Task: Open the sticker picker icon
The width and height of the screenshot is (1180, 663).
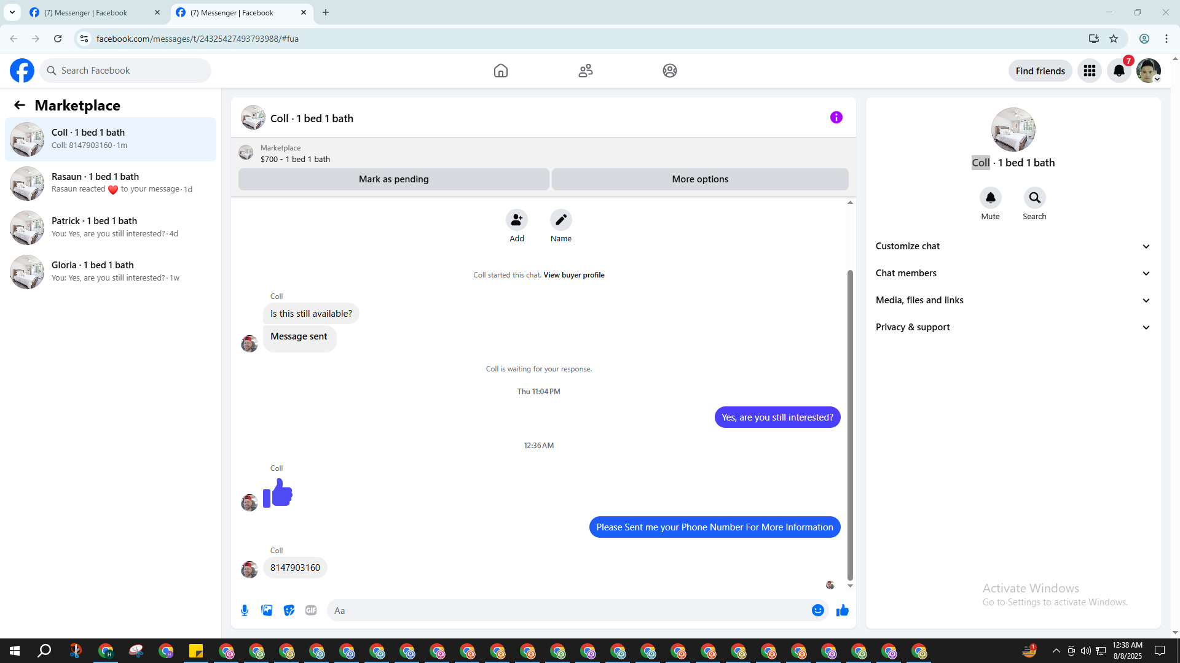Action: tap(289, 610)
